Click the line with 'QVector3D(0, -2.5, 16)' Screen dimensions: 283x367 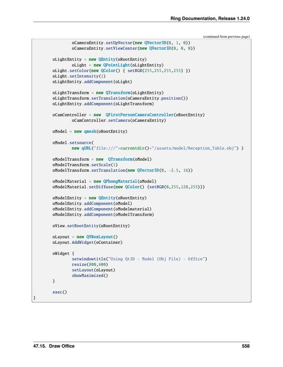point(122,170)
